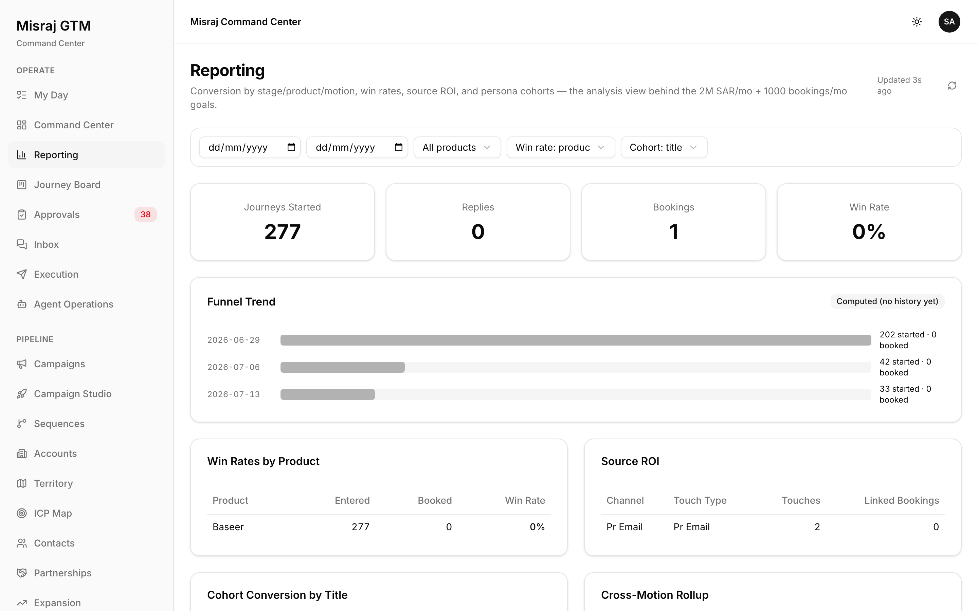
Task: Go to Accounts
Action: coord(87,454)
